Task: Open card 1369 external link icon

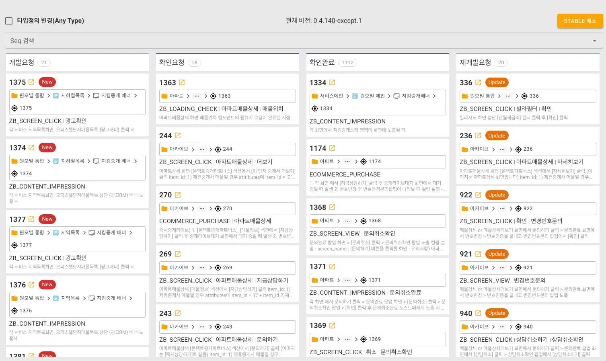Action: [332, 325]
